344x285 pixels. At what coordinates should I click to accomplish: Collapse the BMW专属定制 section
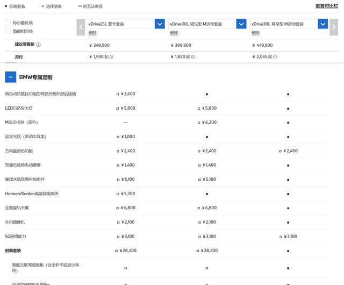click(x=11, y=77)
